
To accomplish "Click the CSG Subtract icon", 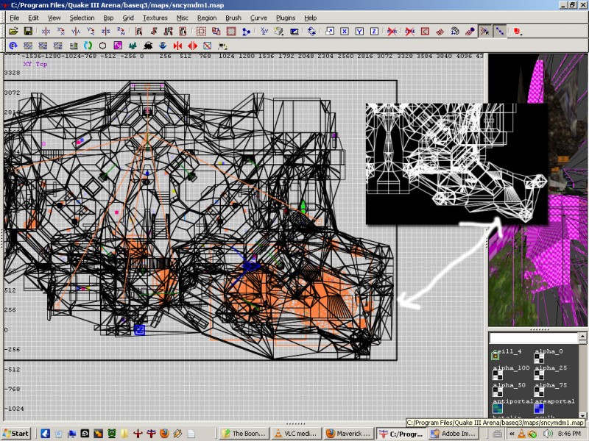I will [x=201, y=32].
